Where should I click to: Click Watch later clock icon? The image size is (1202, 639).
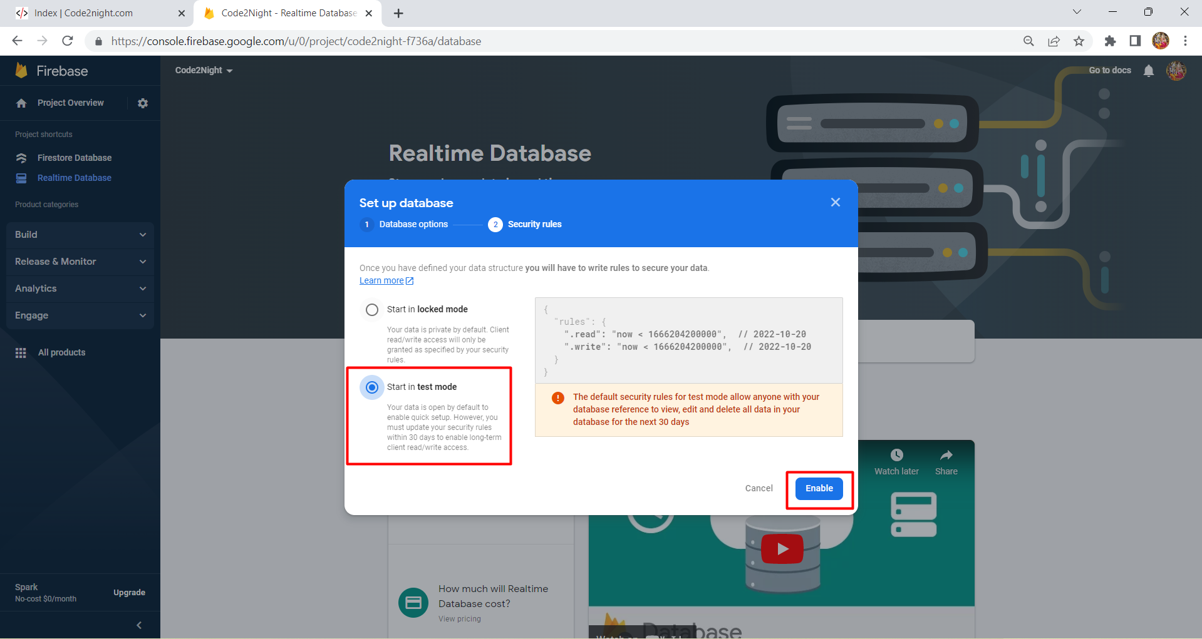click(896, 455)
